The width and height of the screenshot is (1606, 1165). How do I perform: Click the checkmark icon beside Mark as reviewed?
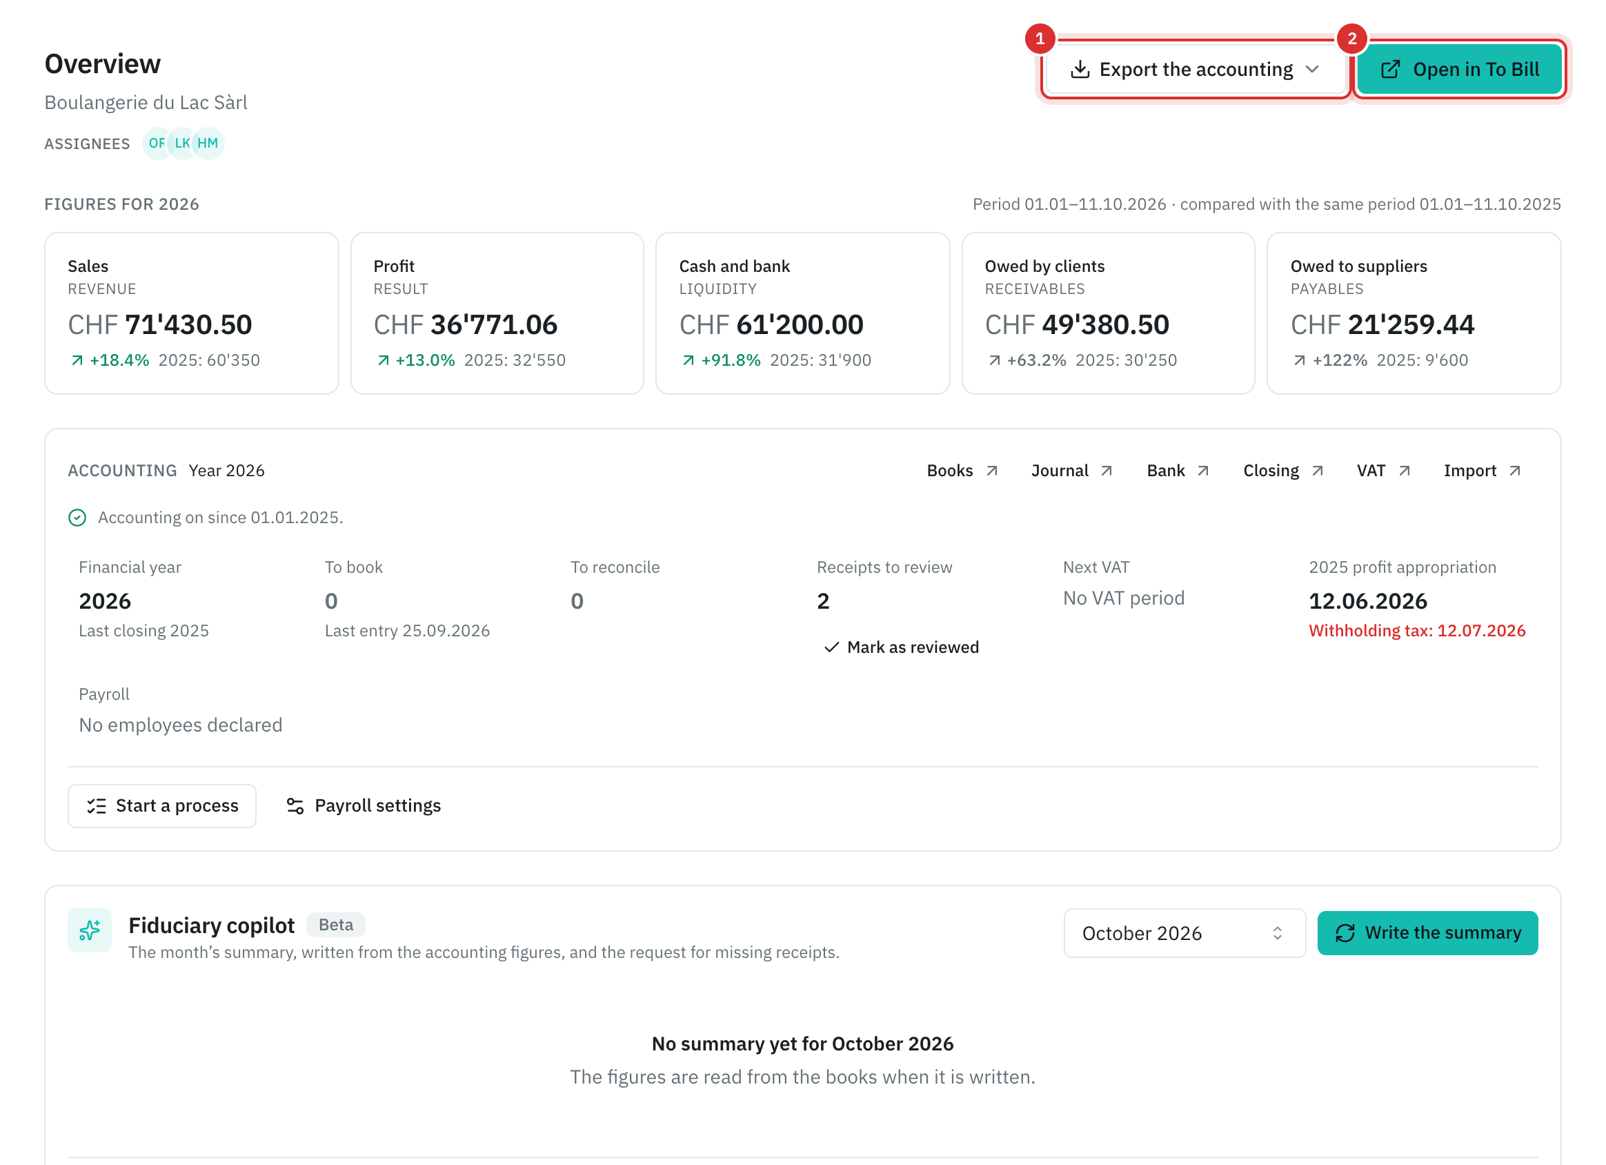tap(832, 647)
